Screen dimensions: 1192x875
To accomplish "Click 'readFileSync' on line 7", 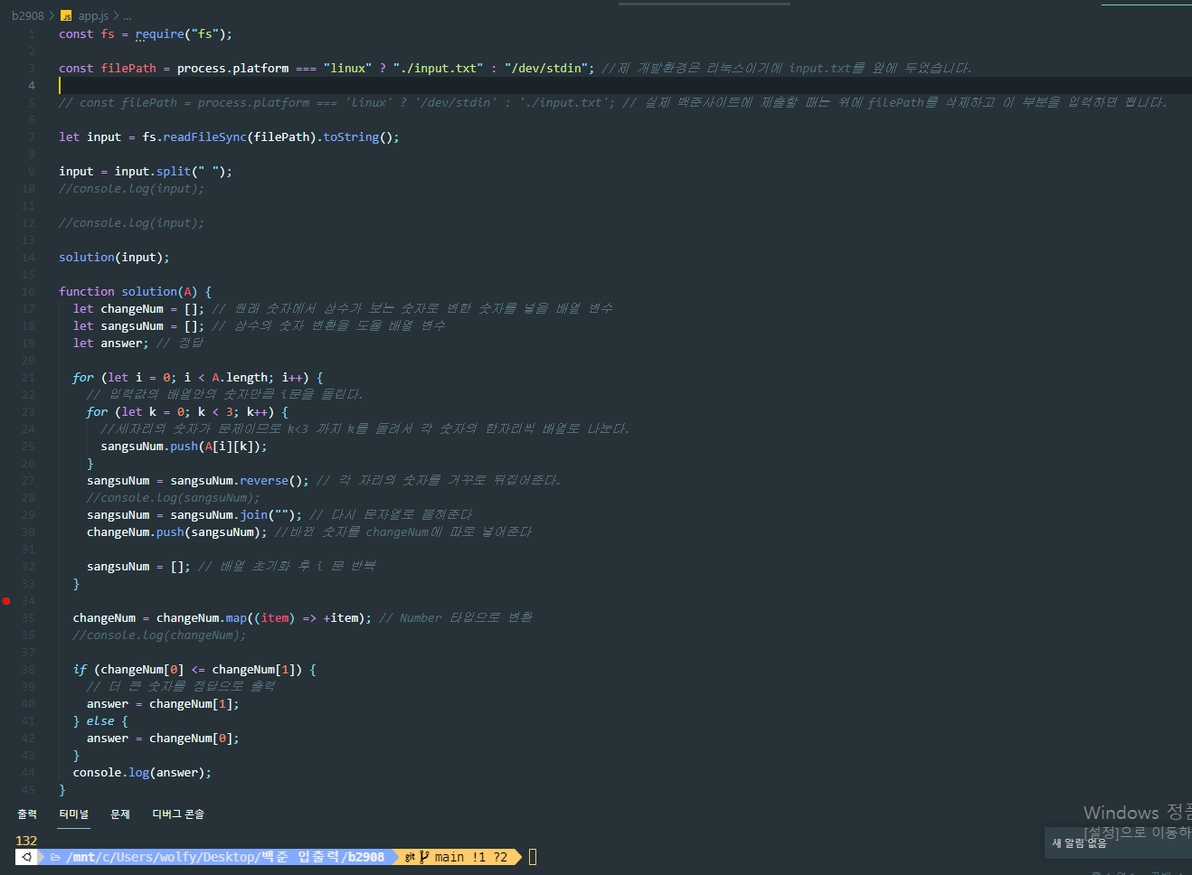I will pos(204,137).
